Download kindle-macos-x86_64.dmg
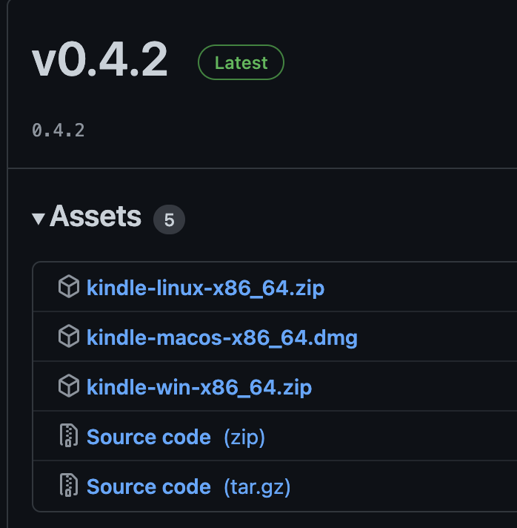 click(221, 338)
